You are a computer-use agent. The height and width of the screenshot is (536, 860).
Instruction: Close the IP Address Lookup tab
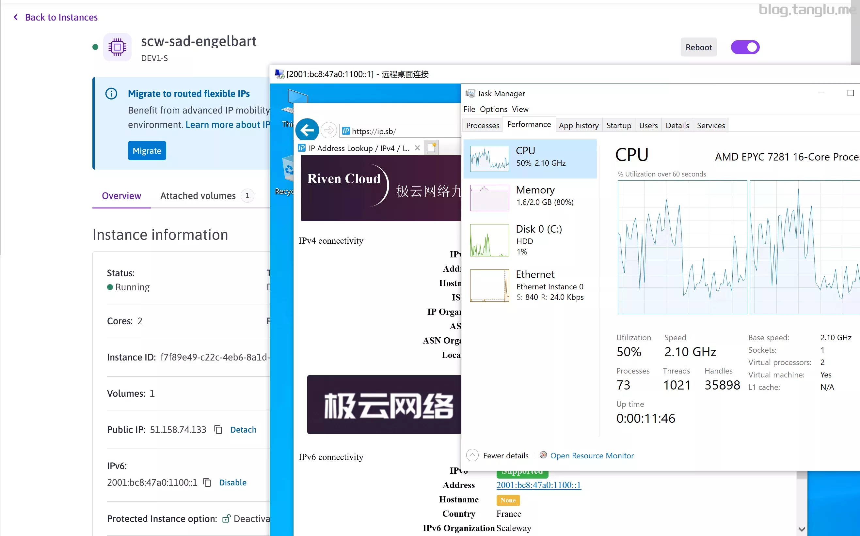(x=417, y=148)
